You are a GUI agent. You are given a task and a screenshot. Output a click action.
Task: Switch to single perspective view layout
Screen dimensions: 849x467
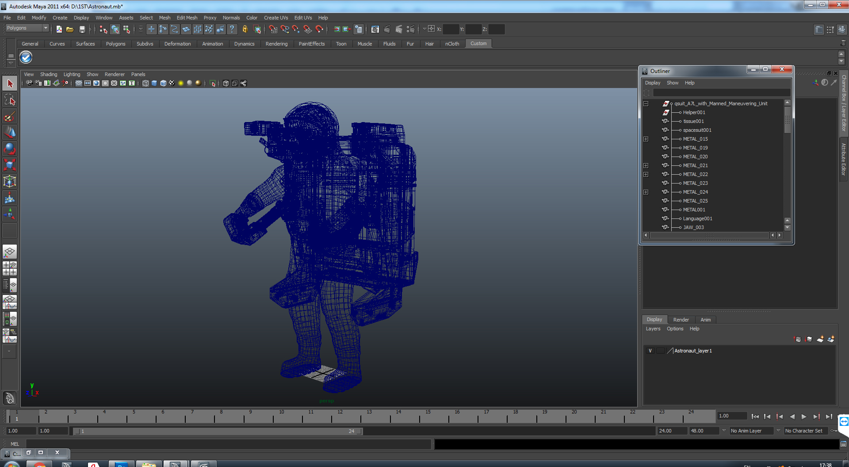tap(10, 252)
